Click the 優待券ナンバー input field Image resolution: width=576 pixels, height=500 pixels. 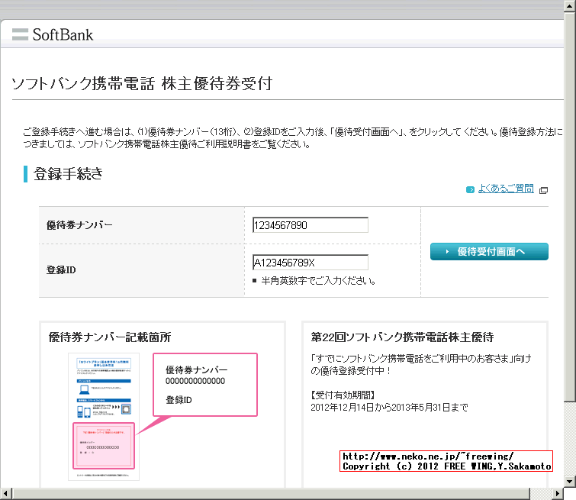tap(311, 225)
